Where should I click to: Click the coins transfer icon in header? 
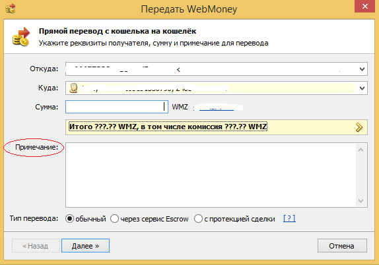21,36
